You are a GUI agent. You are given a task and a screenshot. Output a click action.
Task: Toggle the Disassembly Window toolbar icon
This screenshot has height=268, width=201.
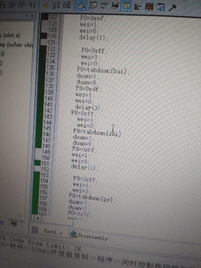tap(81, 5)
